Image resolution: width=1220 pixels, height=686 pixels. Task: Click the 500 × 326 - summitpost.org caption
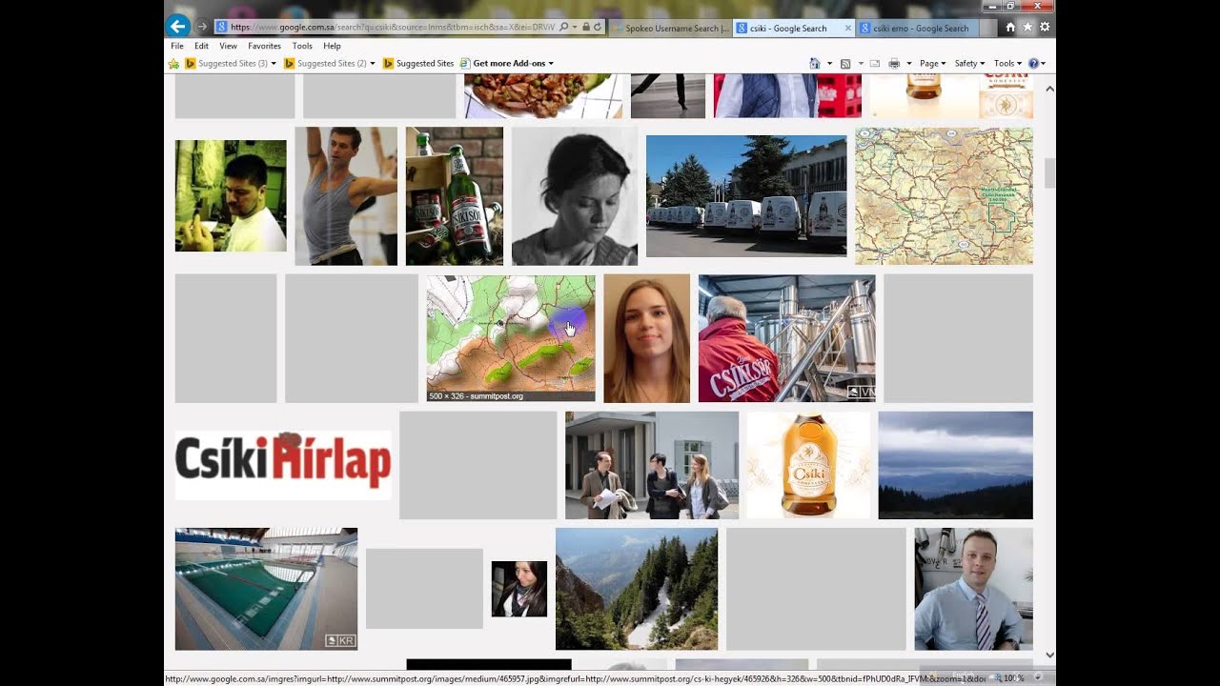click(x=476, y=396)
